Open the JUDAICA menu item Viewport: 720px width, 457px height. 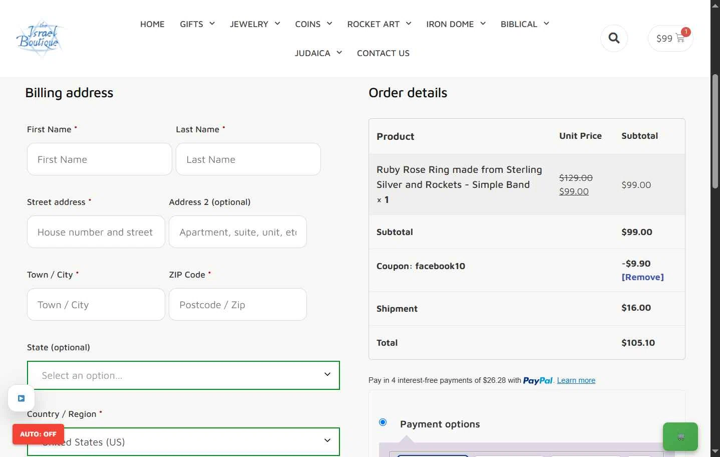pos(312,53)
